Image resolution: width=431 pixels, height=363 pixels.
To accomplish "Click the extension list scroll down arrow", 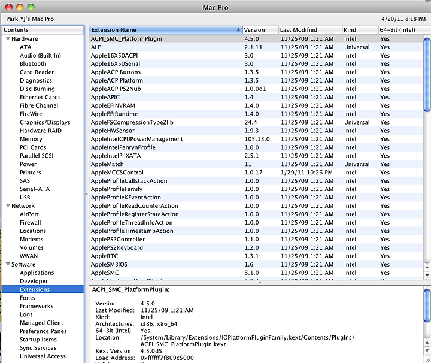I will point(427,276).
